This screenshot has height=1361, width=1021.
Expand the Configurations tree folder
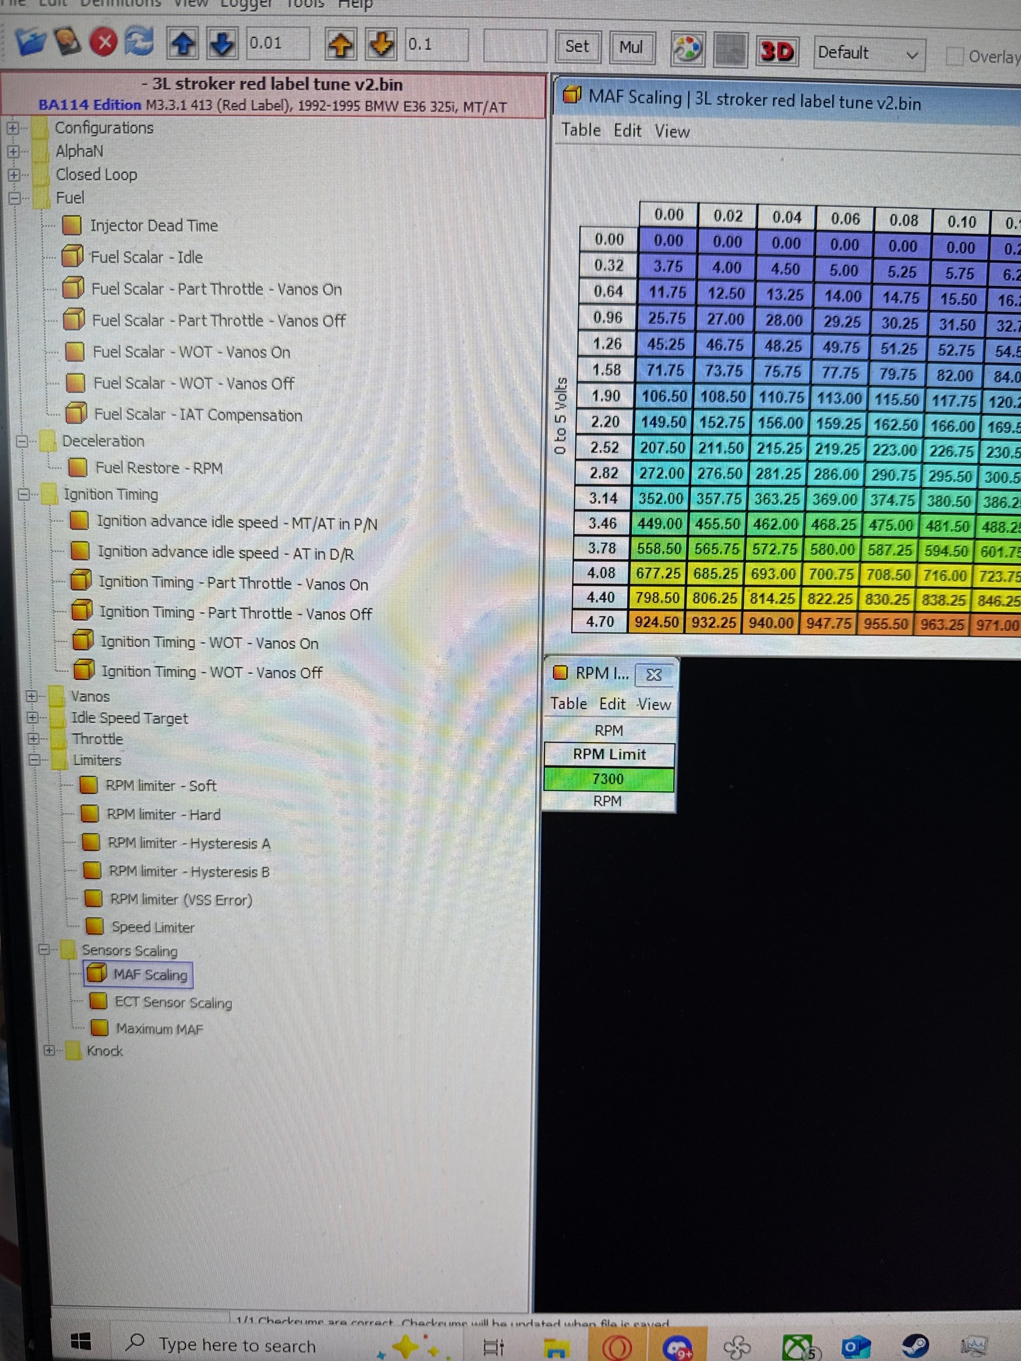point(12,128)
